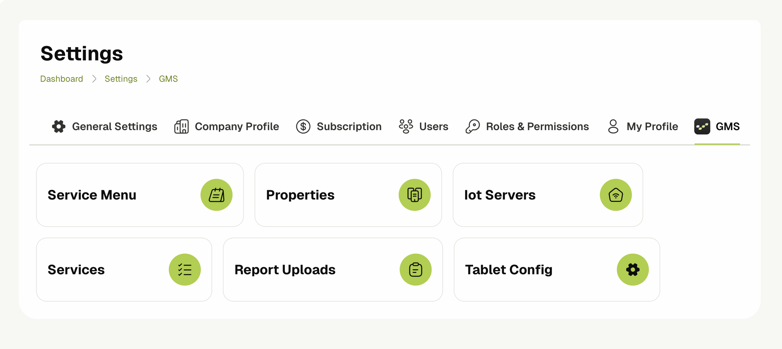
Task: Click the dark GMS logo icon
Action: pyautogui.click(x=702, y=126)
